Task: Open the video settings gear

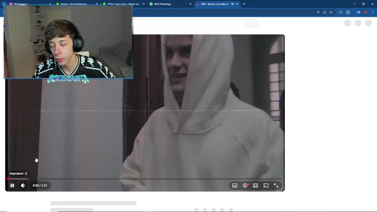Action: coord(245,185)
